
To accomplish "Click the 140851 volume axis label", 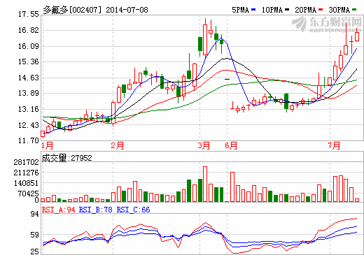I will pyautogui.click(x=26, y=183).
